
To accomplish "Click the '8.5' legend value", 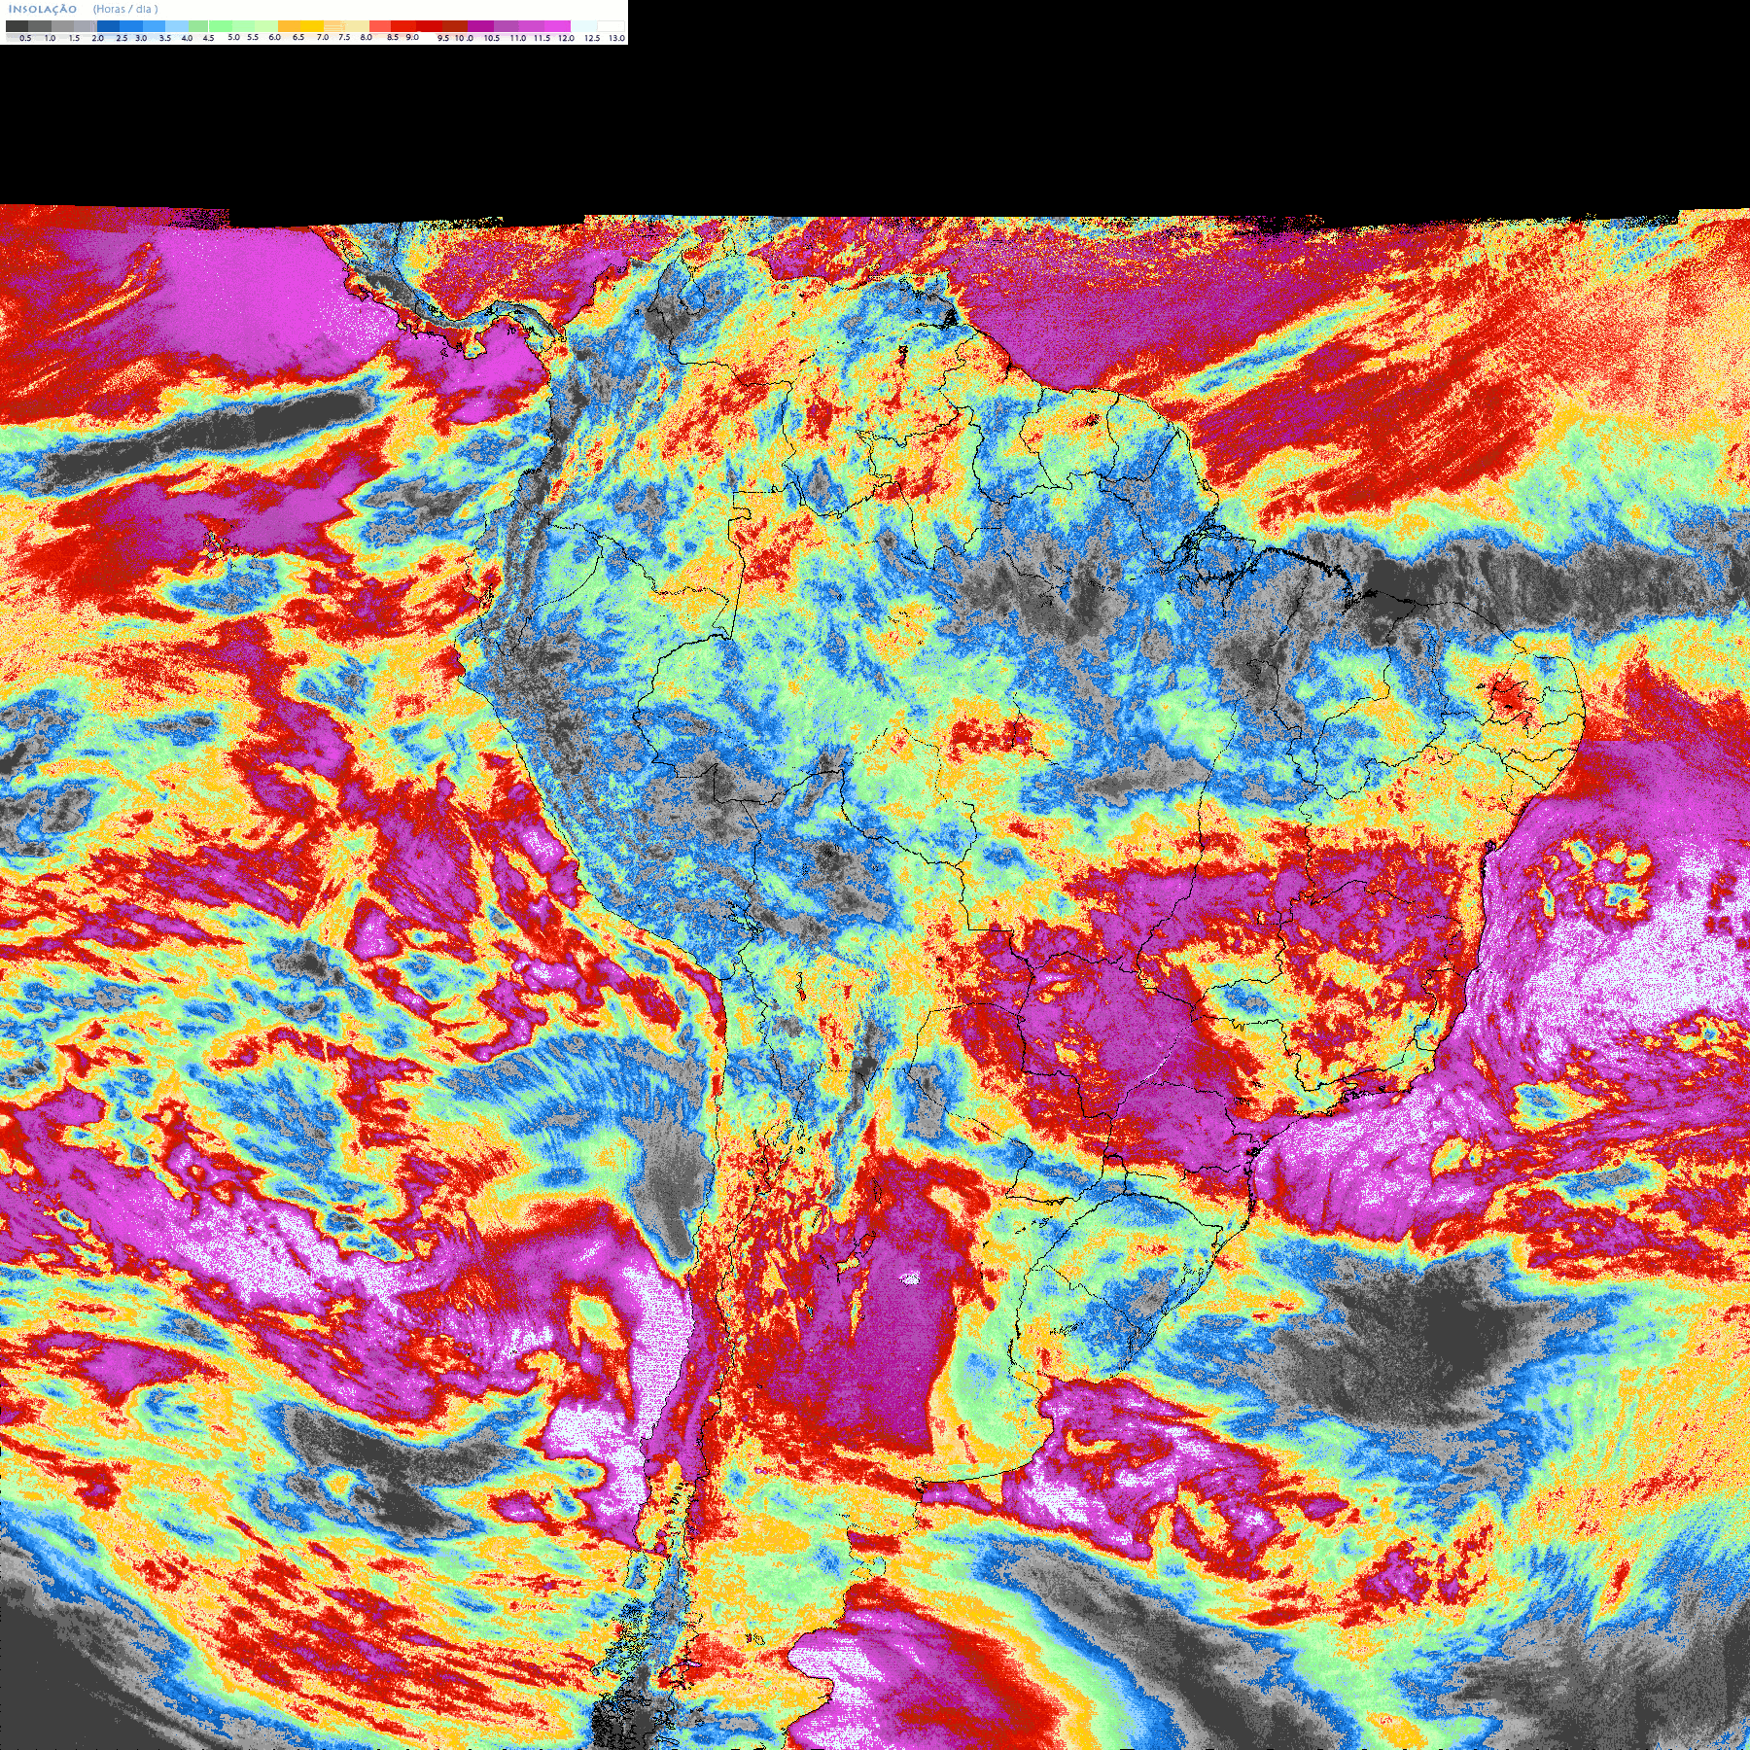I will point(393,37).
